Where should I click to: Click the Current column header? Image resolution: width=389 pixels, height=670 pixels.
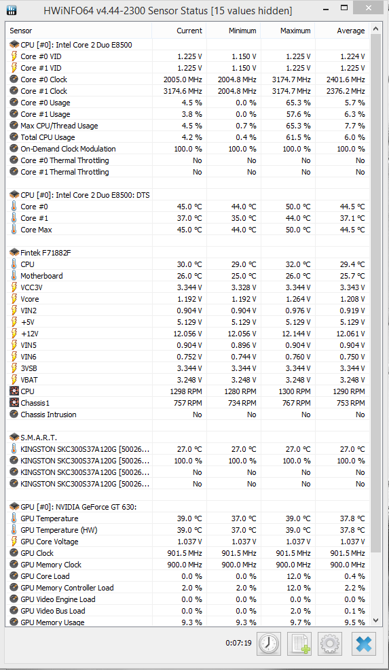(179, 31)
